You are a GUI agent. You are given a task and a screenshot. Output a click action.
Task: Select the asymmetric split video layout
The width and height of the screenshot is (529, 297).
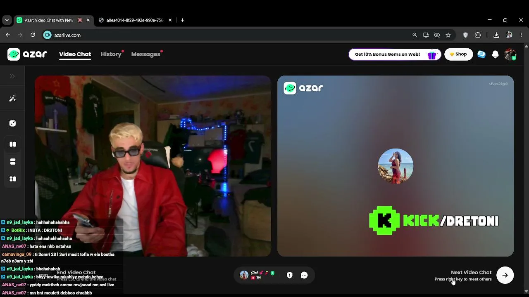coord(13,179)
